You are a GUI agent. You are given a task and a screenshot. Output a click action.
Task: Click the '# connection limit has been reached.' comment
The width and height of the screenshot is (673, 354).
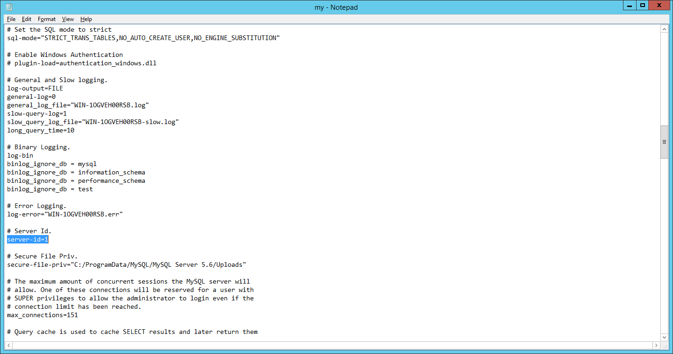pyautogui.click(x=74, y=306)
